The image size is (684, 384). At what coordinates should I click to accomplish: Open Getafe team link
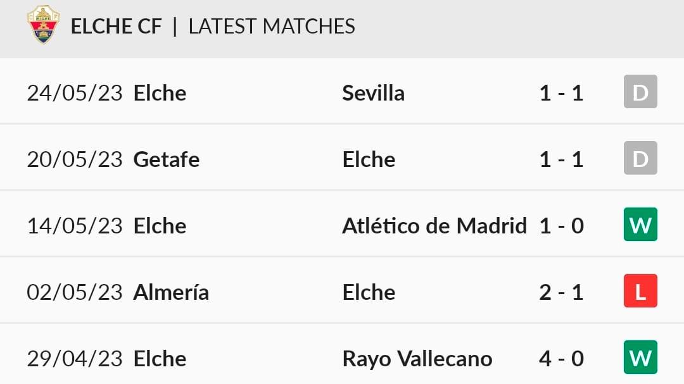166,159
